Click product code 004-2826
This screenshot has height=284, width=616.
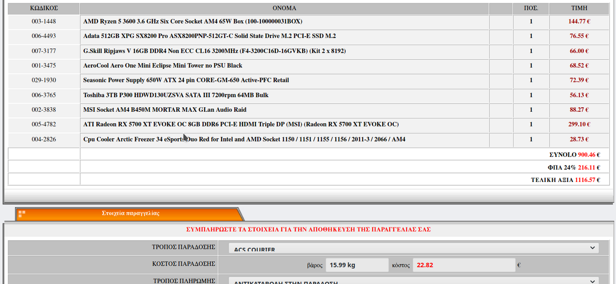coord(44,140)
